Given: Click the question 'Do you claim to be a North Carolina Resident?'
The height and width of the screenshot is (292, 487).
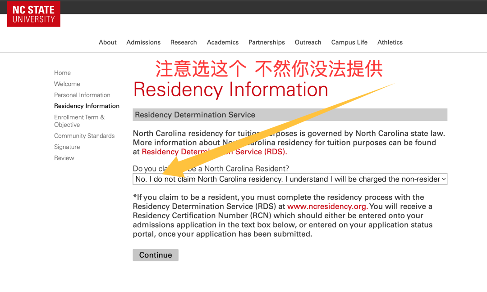Looking at the screenshot, I should 211,169.
